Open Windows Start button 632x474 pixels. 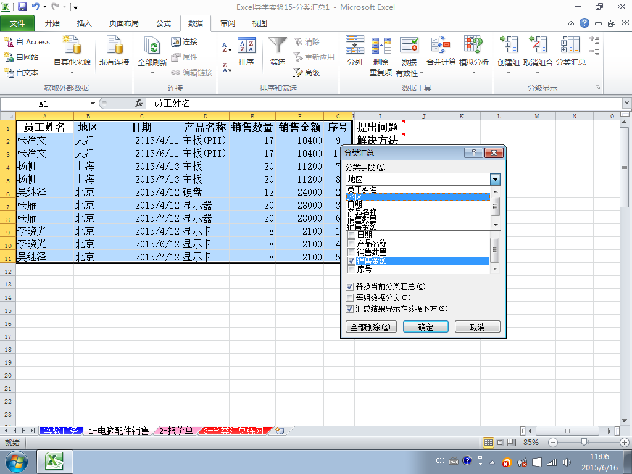tap(17, 462)
